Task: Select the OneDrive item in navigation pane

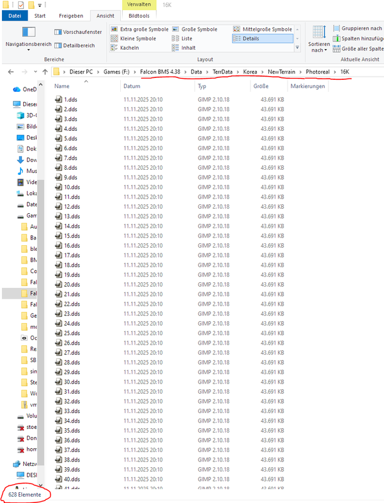Action: coord(25,89)
